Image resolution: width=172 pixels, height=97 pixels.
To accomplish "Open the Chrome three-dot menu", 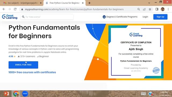I will pos(168,9).
